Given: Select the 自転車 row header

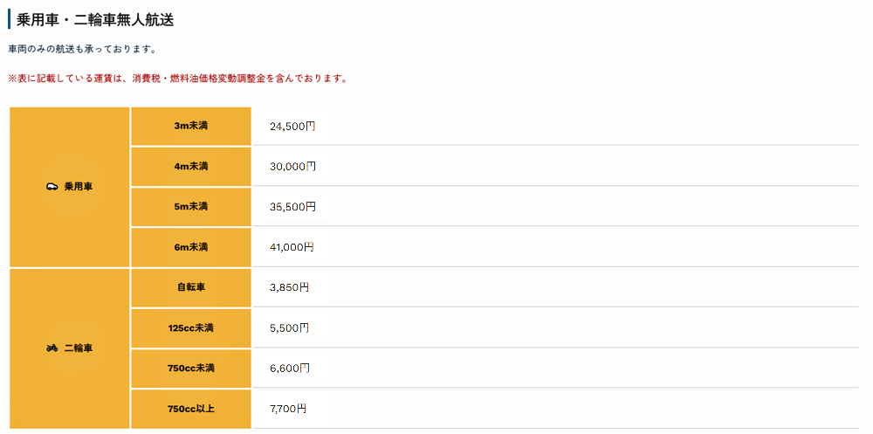Looking at the screenshot, I should click(191, 286).
